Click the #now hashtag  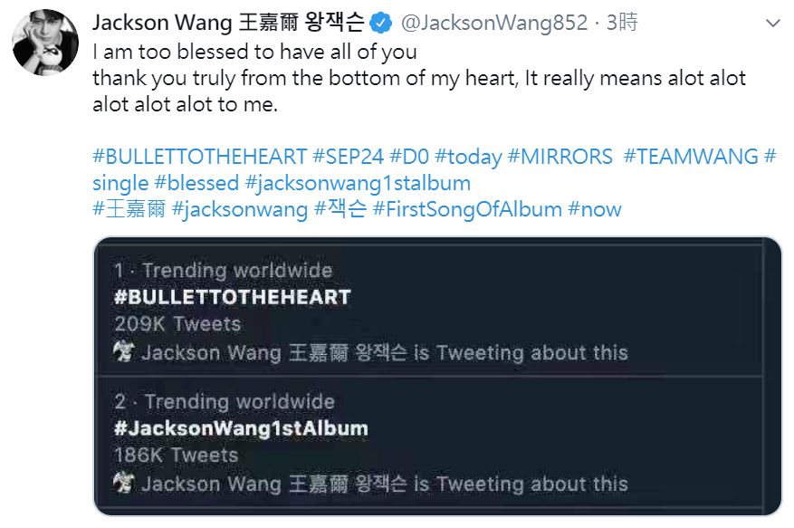595,209
